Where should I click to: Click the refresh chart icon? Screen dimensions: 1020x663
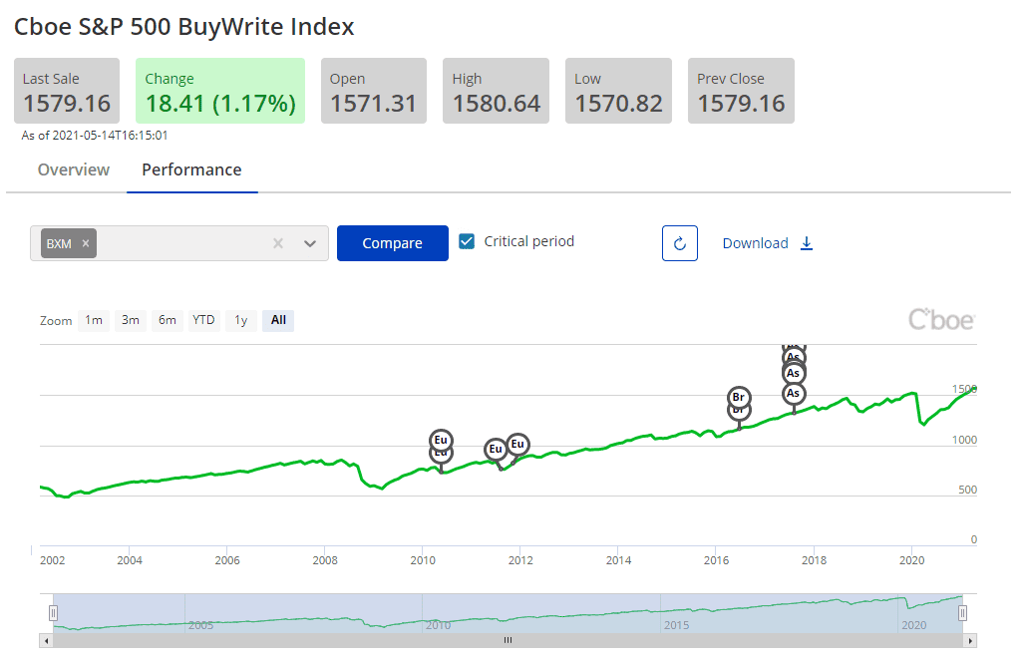pos(679,242)
